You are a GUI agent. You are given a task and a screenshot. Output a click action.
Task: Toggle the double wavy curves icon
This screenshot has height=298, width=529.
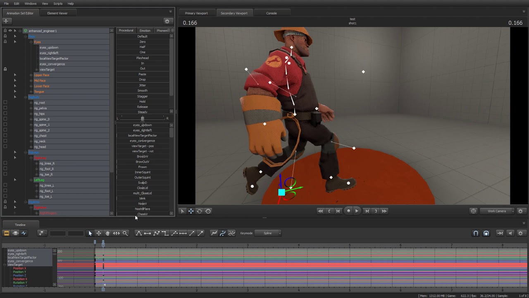click(231, 233)
